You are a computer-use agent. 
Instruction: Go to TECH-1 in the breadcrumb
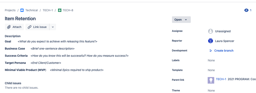[x=48, y=10]
